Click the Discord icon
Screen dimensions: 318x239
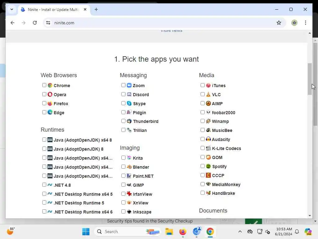click(x=129, y=94)
